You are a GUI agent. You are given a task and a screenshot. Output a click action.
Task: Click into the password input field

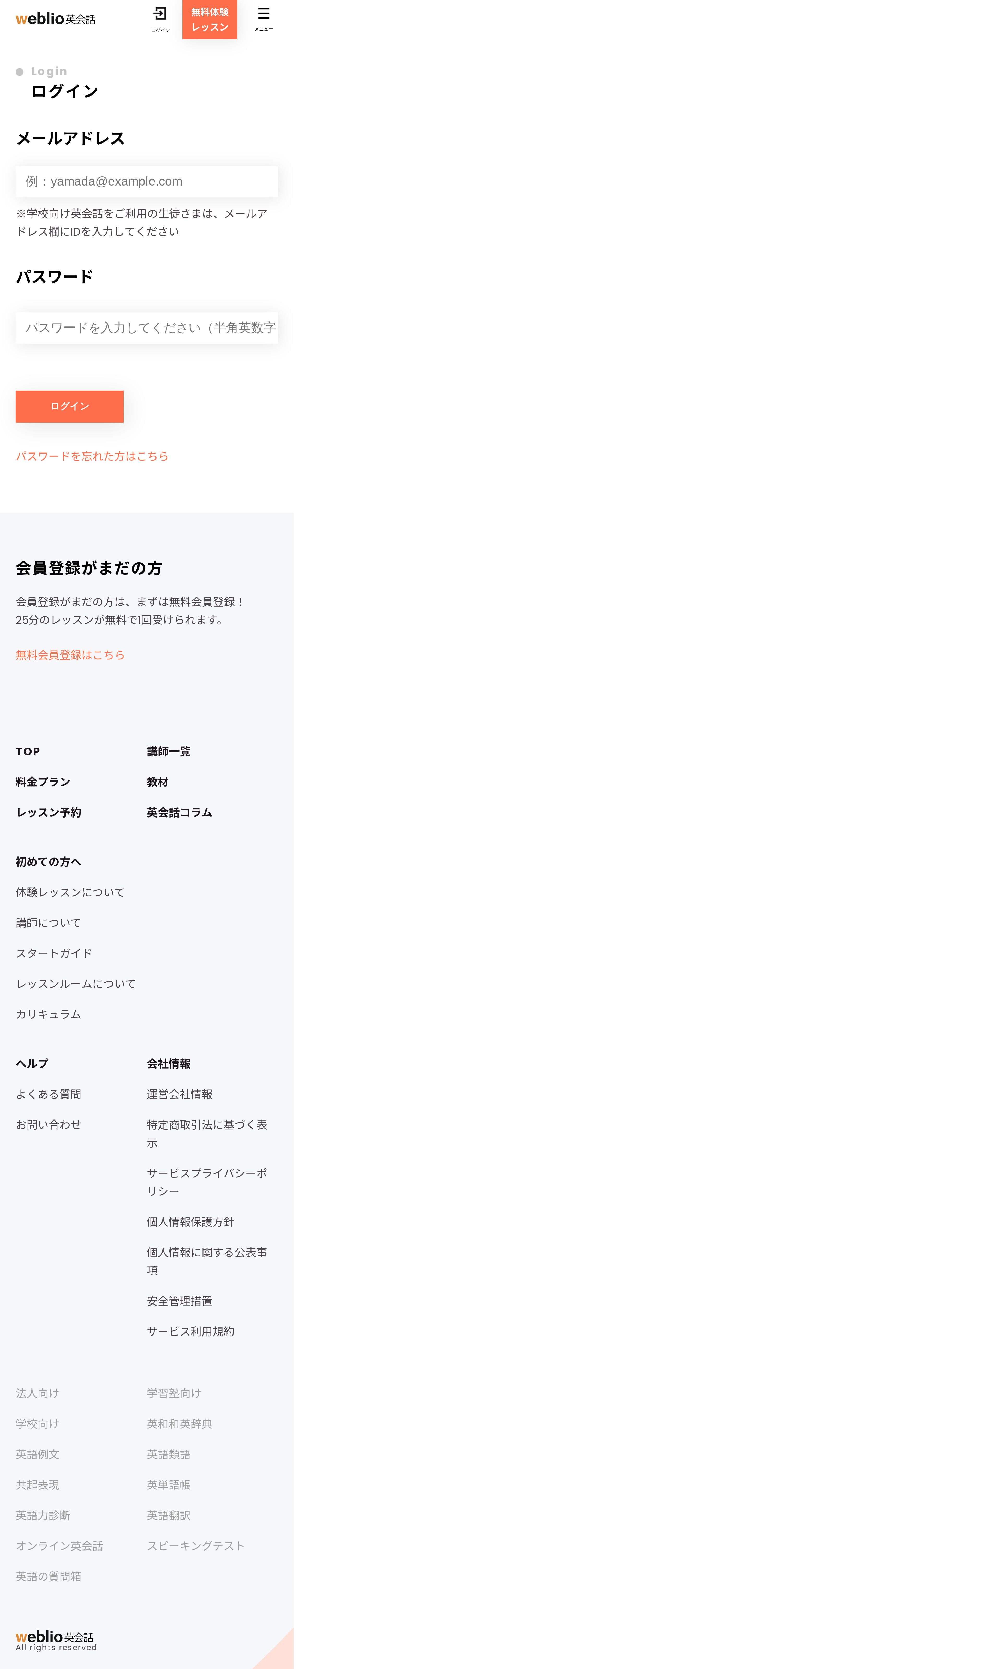pyautogui.click(x=146, y=328)
